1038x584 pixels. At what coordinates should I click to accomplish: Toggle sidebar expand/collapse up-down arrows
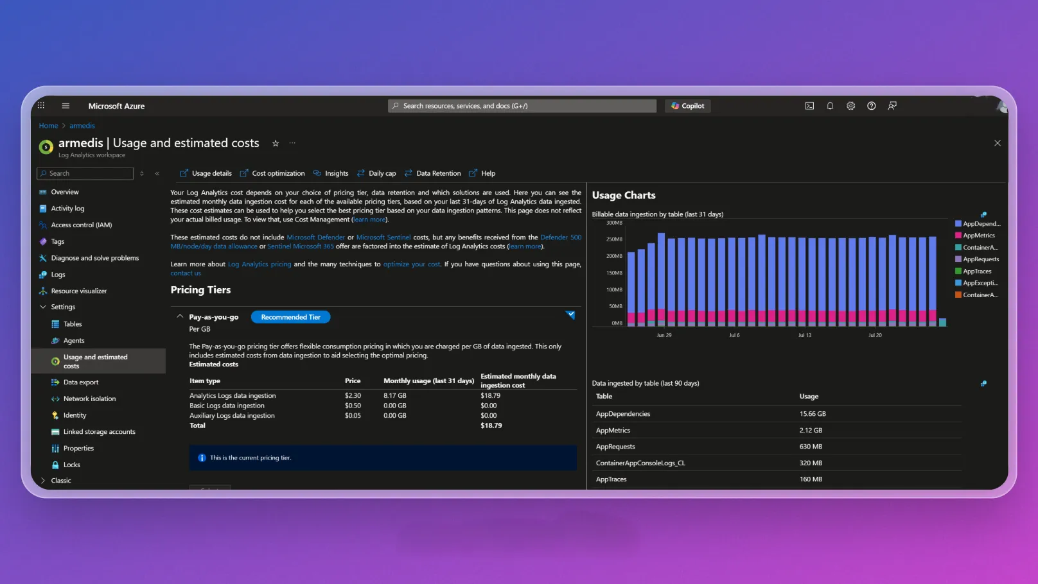tap(142, 173)
